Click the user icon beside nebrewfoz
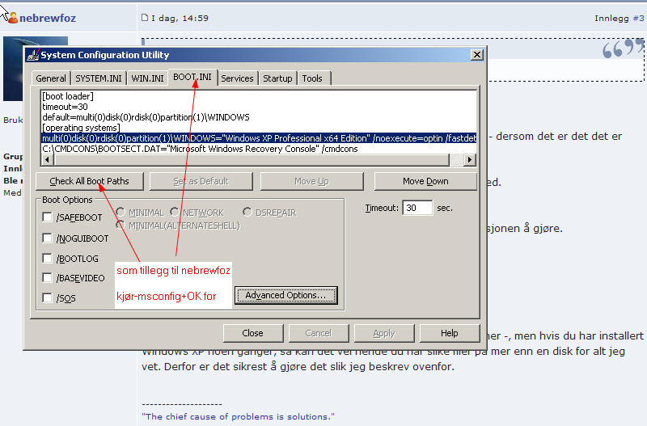 click(x=13, y=18)
